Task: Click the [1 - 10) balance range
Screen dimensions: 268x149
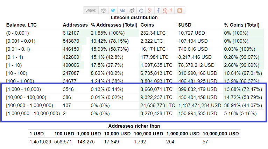Action: click(14, 65)
